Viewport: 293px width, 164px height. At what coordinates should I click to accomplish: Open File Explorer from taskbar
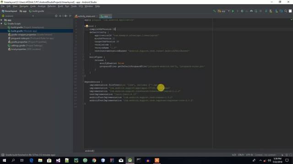40,160
